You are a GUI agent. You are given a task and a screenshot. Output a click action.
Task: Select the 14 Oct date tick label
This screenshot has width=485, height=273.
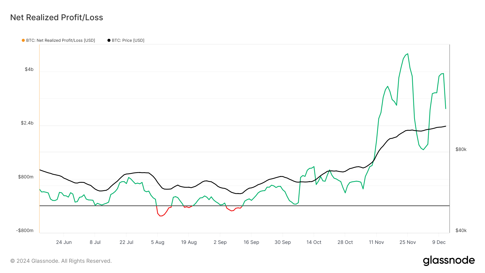(x=314, y=242)
